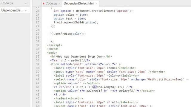
Task: Click the '<body>' tag on line 34
Action: coord(52,53)
